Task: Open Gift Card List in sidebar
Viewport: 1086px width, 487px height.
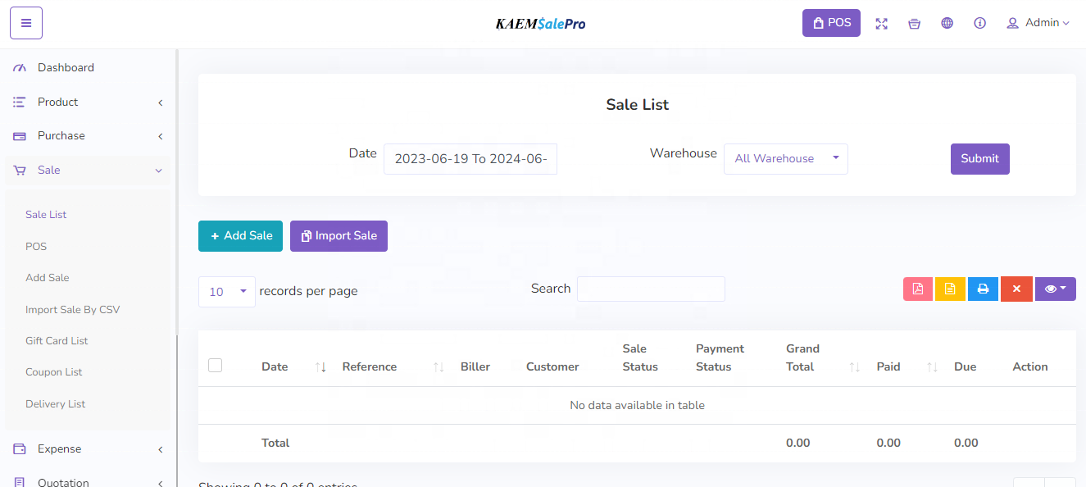Action: pyautogui.click(x=57, y=341)
